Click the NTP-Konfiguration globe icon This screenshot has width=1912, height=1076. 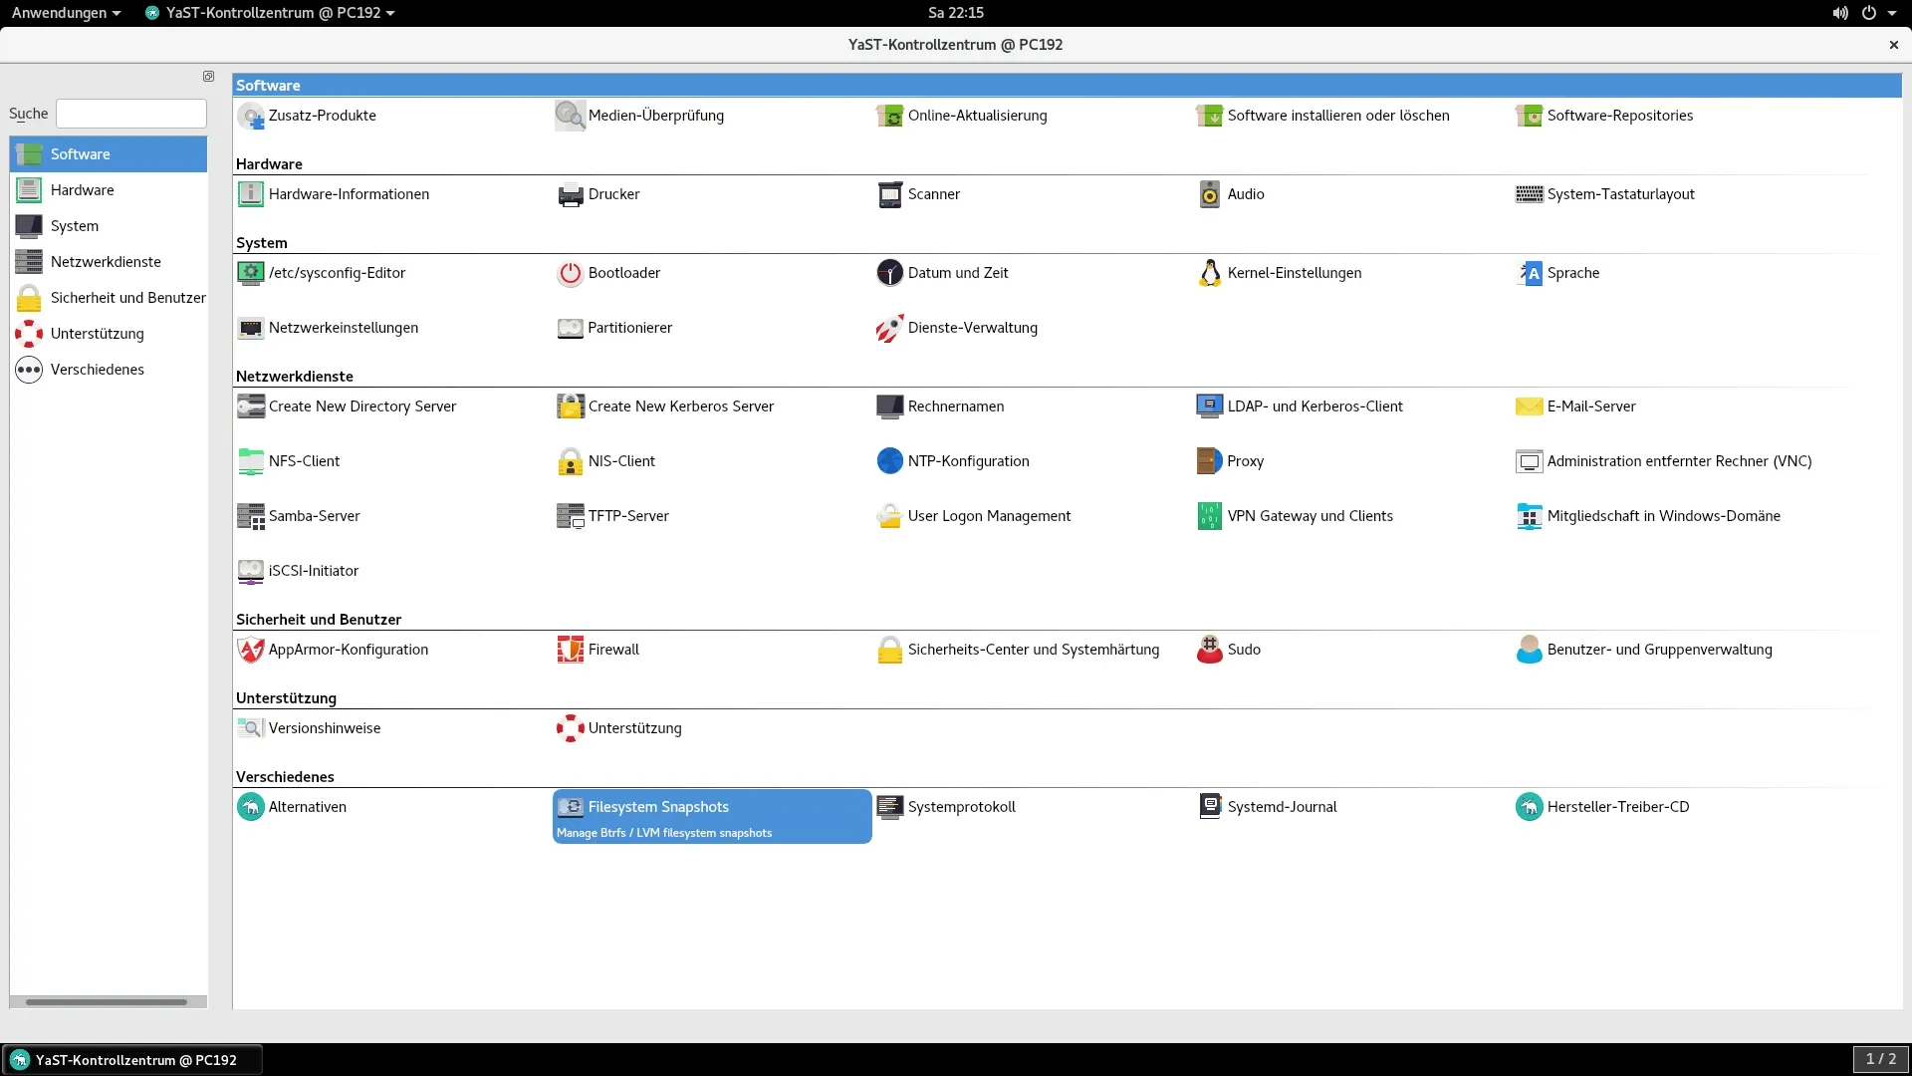[x=890, y=461]
